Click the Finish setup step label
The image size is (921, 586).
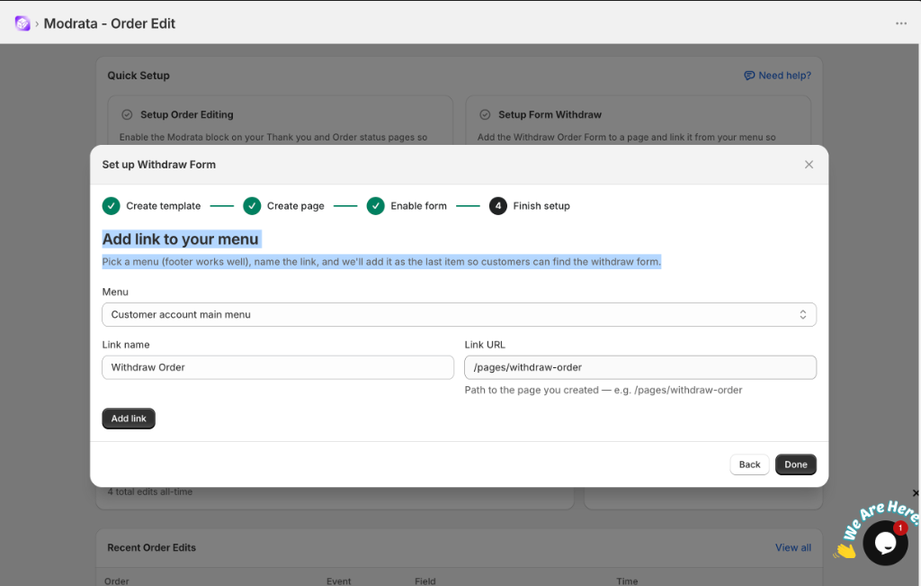tap(541, 206)
